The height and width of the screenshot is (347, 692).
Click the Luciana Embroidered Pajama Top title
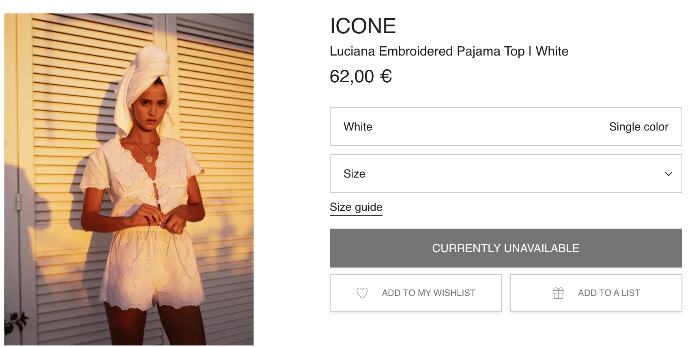[449, 51]
